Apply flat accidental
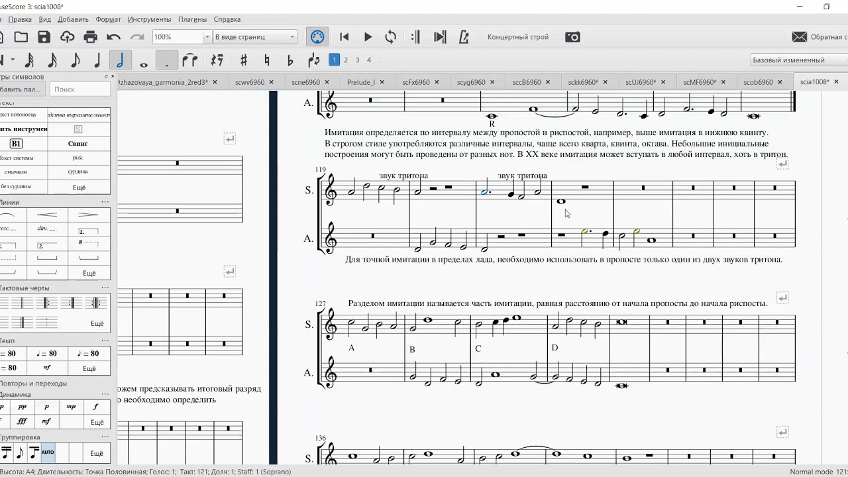The width and height of the screenshot is (848, 477). pos(290,60)
